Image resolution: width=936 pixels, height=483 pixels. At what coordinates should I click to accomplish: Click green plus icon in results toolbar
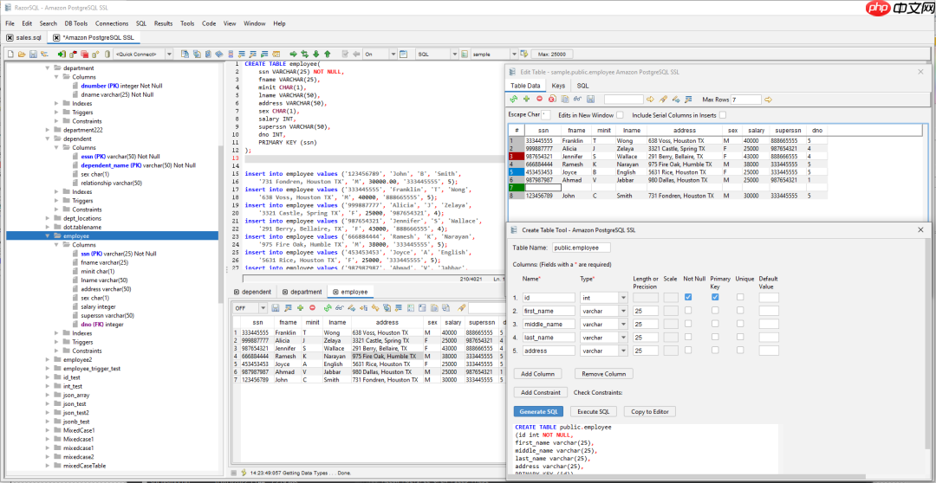(x=300, y=308)
